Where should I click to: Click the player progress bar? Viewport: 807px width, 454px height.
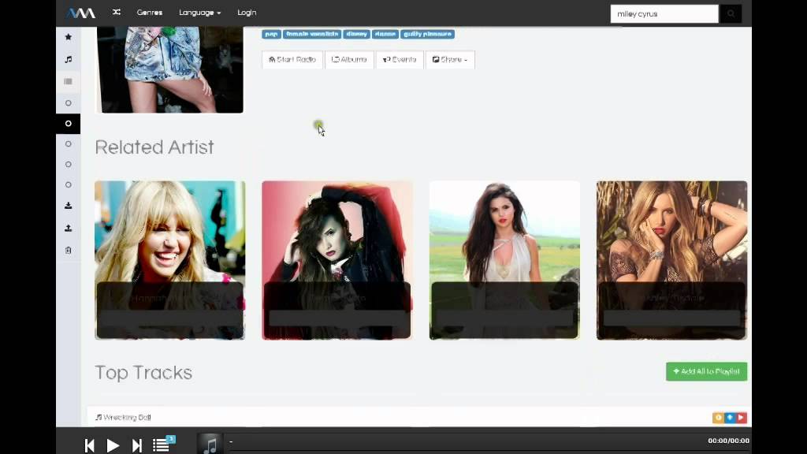(489, 450)
